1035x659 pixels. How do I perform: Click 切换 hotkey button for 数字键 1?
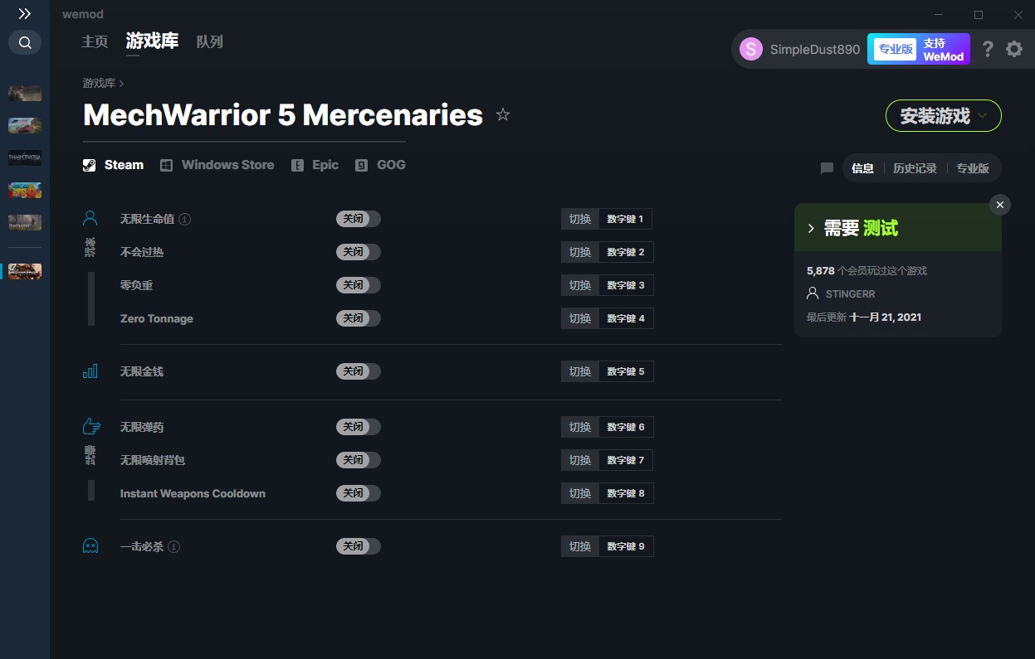coord(580,219)
